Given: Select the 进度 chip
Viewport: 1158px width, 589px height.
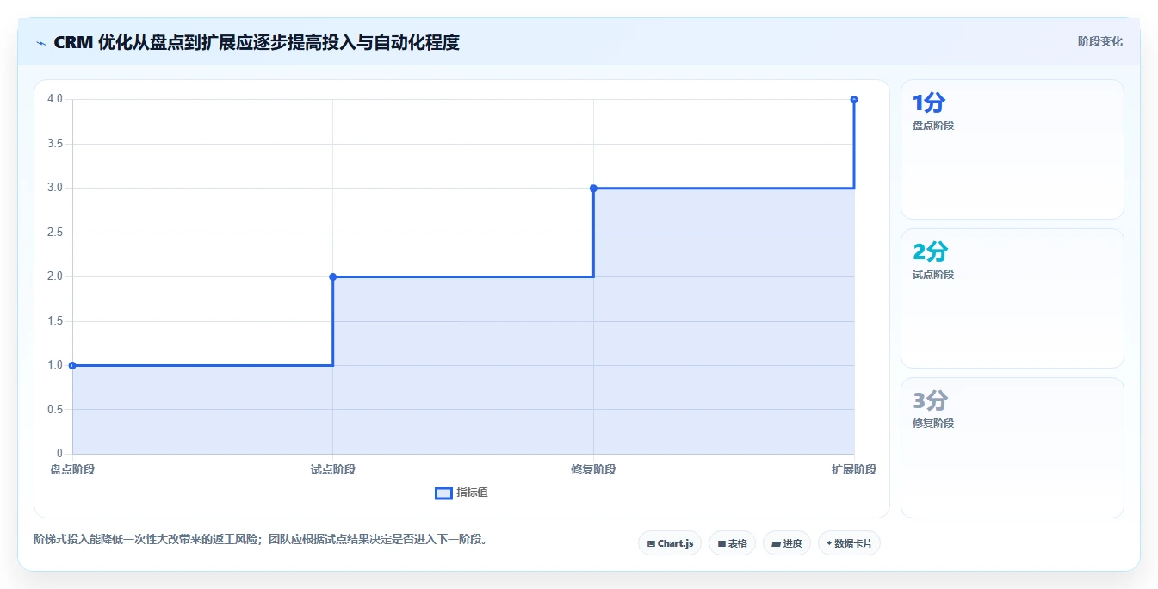Looking at the screenshot, I should pyautogui.click(x=787, y=543).
